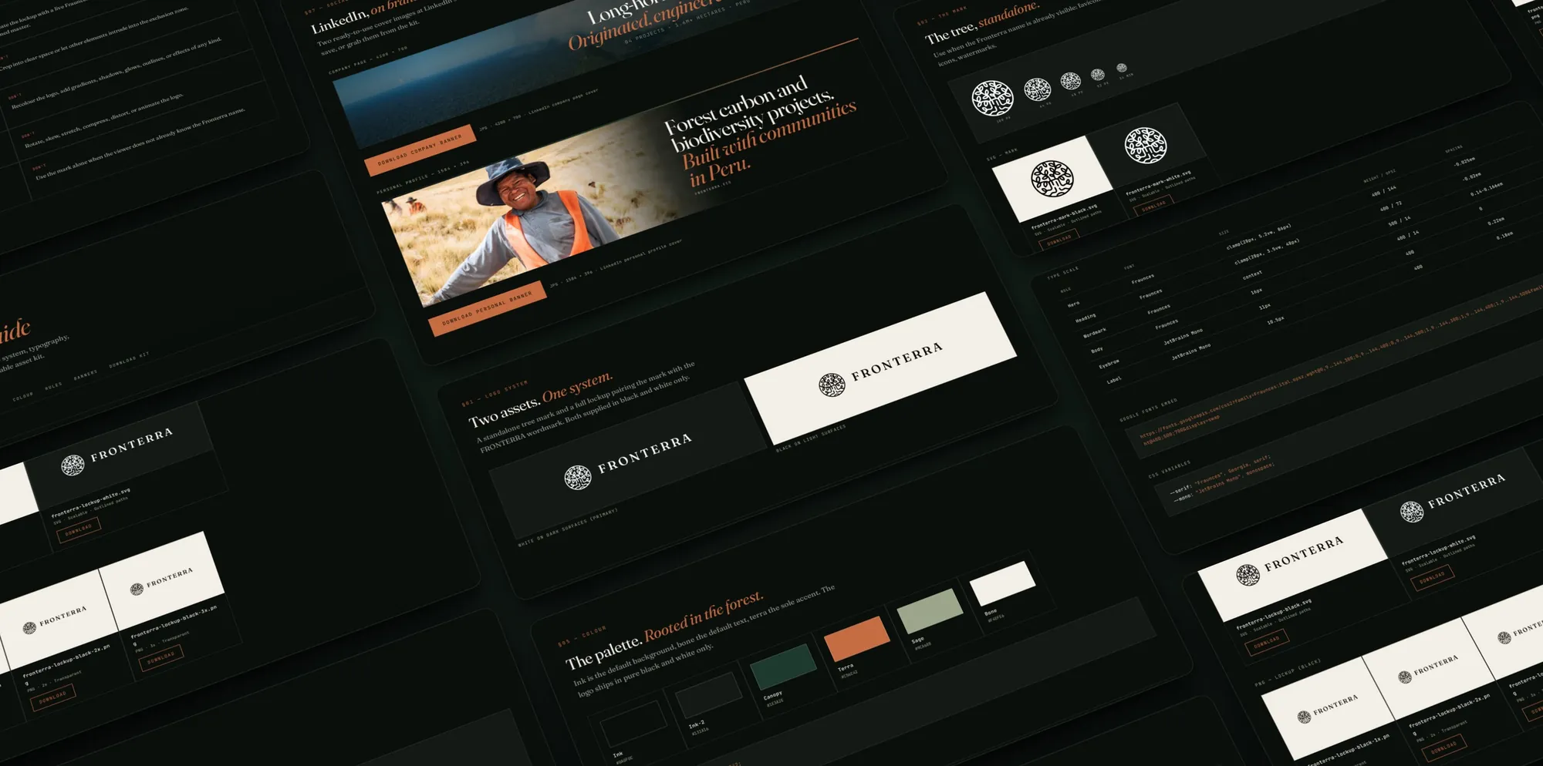Pick the Canopy green swatch

[x=783, y=667]
